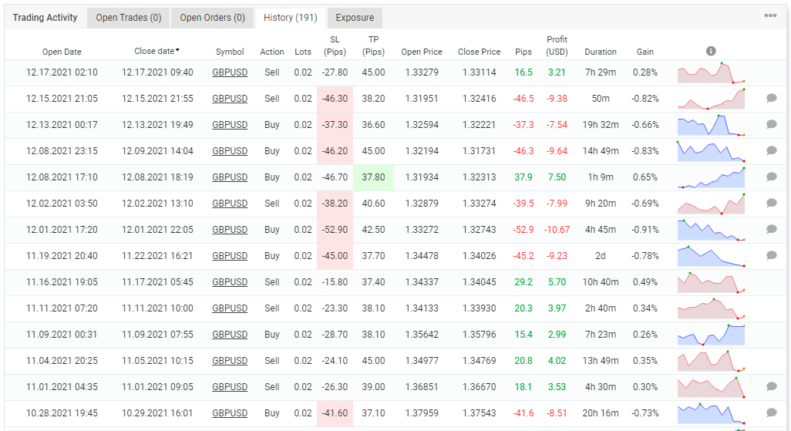The image size is (791, 431).
Task: Sort table by Action header
Action: (x=272, y=52)
